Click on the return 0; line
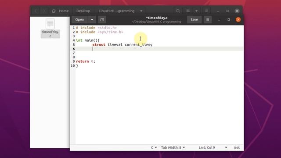The height and width of the screenshot is (158, 281). point(86,61)
